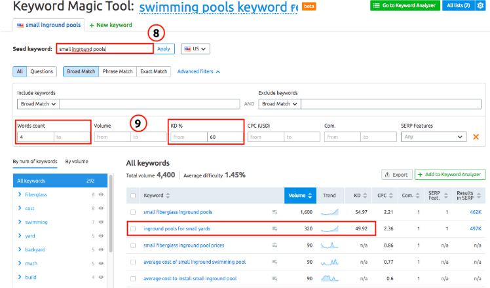Screen dimensions: 490x288
Task: Click add-to-list icon for average cost to install small inground pool
Action: (274, 278)
